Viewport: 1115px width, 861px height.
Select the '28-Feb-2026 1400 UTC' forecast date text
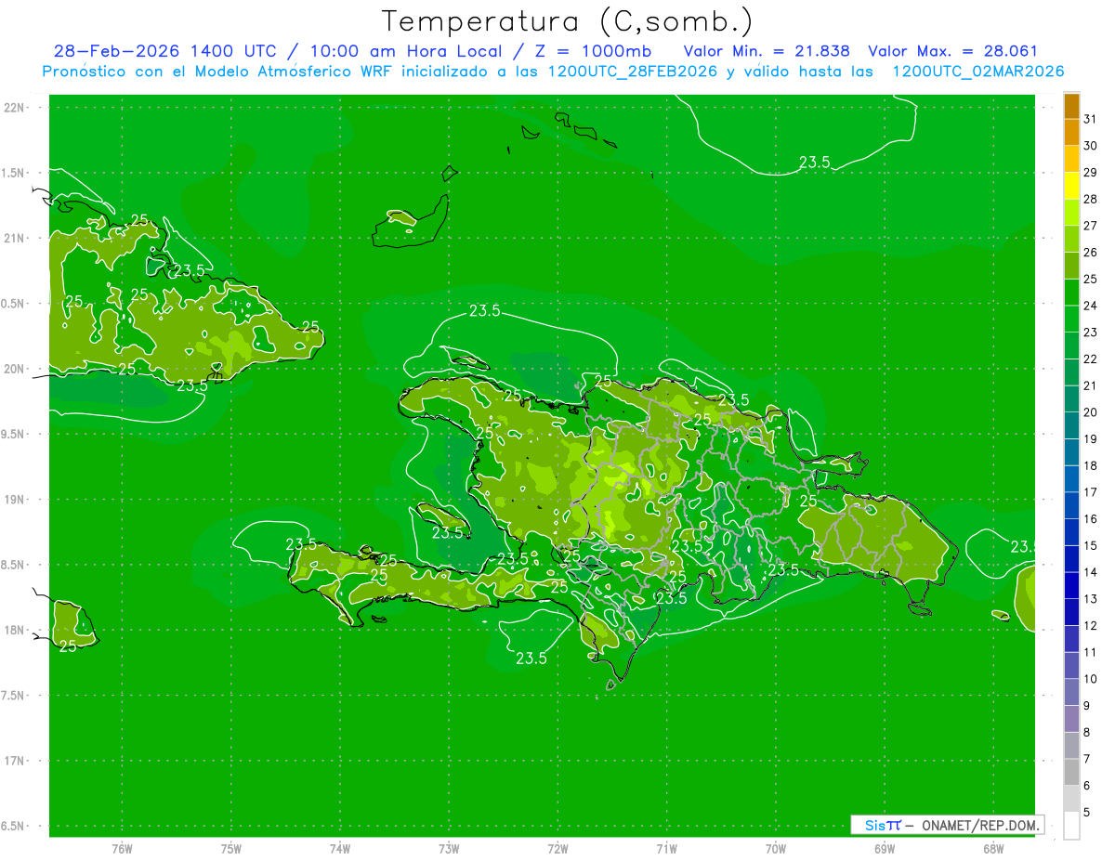164,51
